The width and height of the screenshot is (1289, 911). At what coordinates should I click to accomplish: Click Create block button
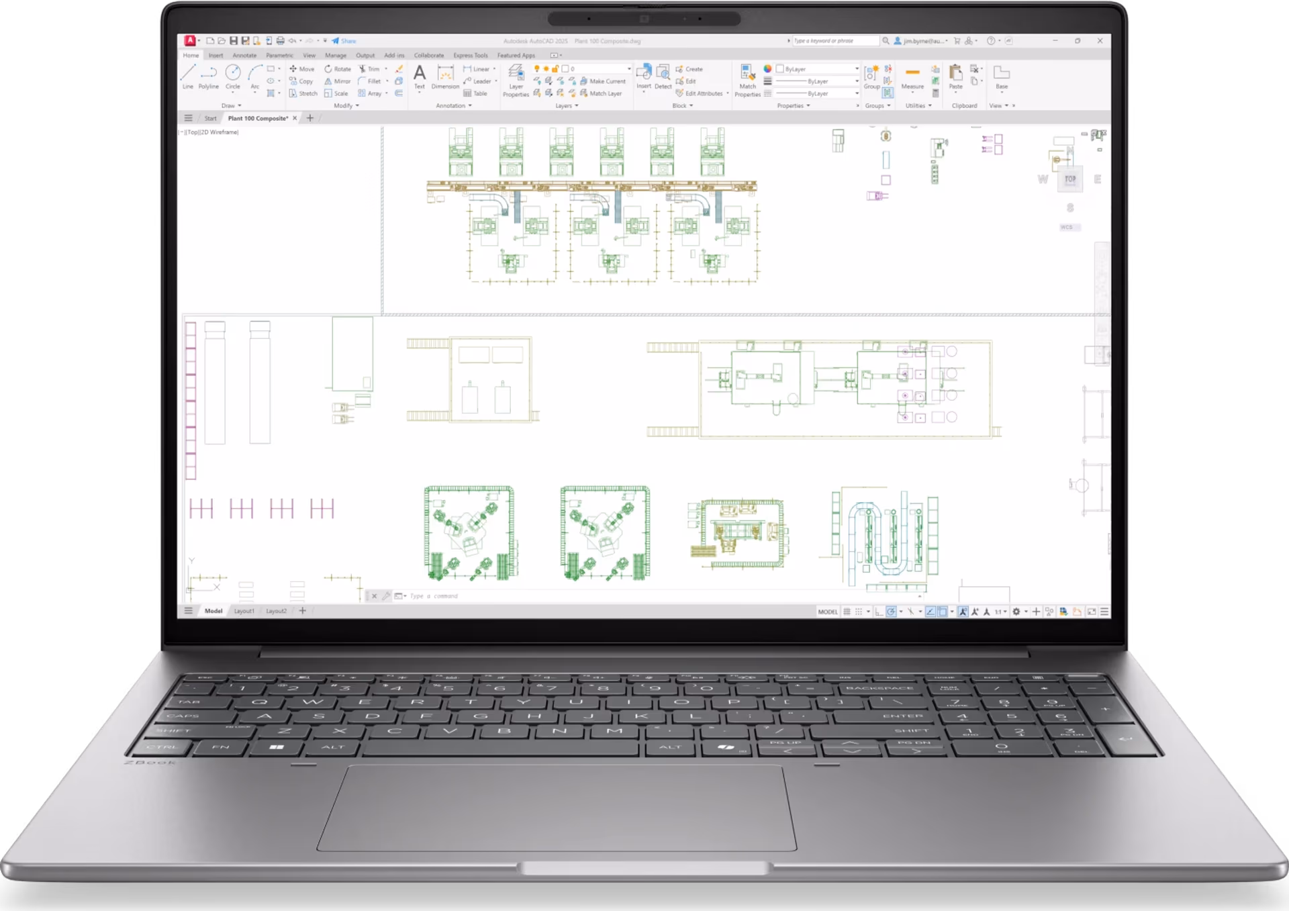click(689, 69)
